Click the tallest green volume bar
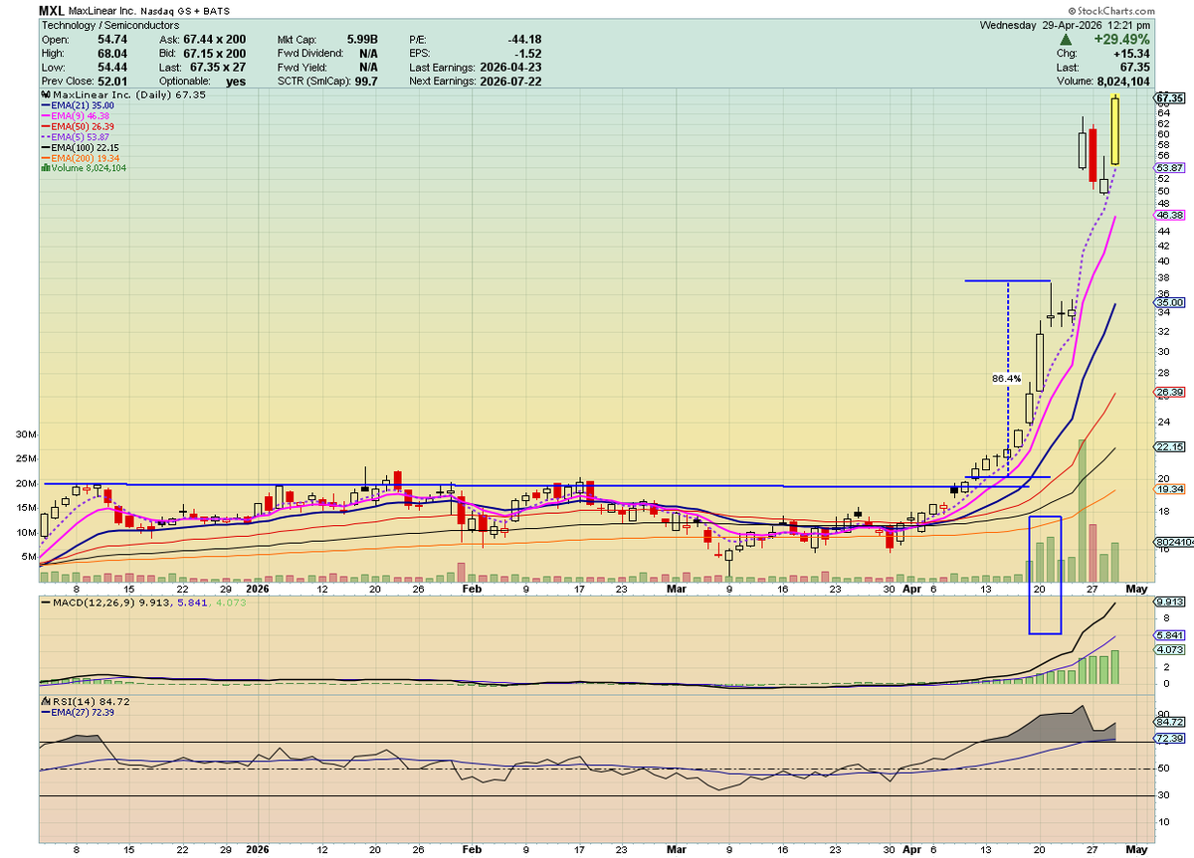The width and height of the screenshot is (1194, 858). pos(1082,511)
